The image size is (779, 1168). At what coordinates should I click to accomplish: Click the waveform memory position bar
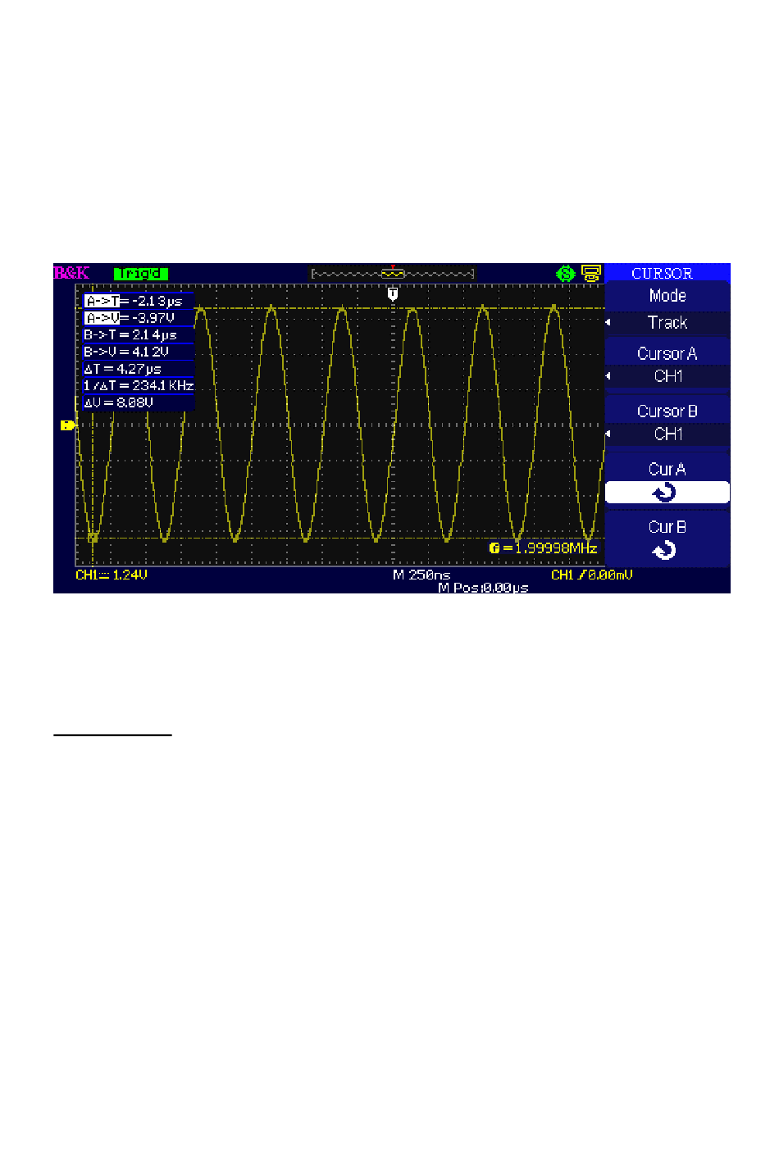[393, 274]
